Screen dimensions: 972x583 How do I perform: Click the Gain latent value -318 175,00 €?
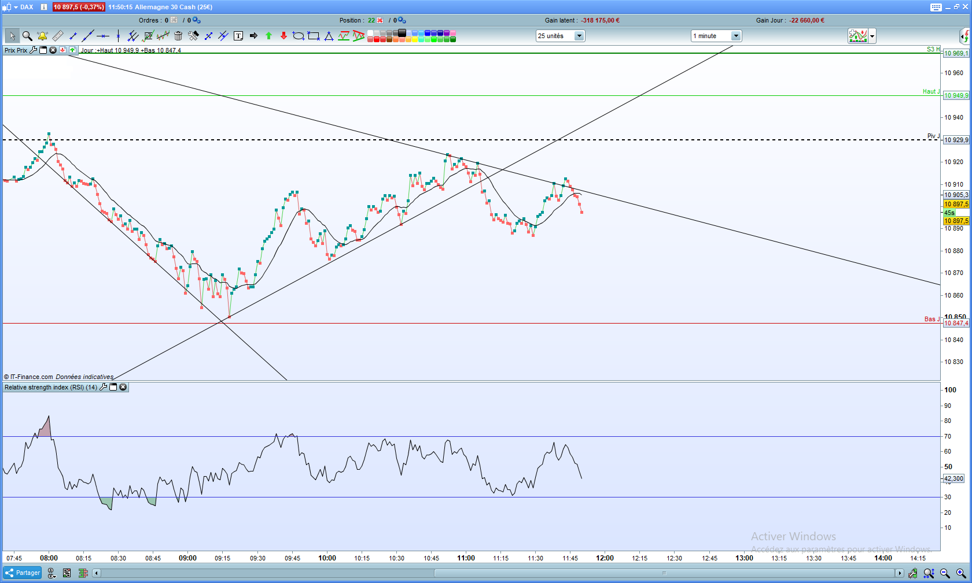coord(600,20)
